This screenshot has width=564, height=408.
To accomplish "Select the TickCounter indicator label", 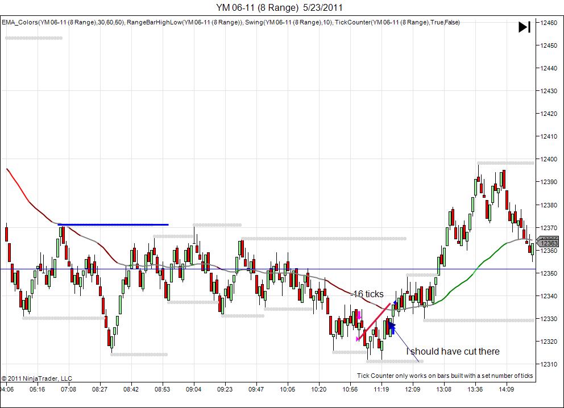I will coord(397,22).
